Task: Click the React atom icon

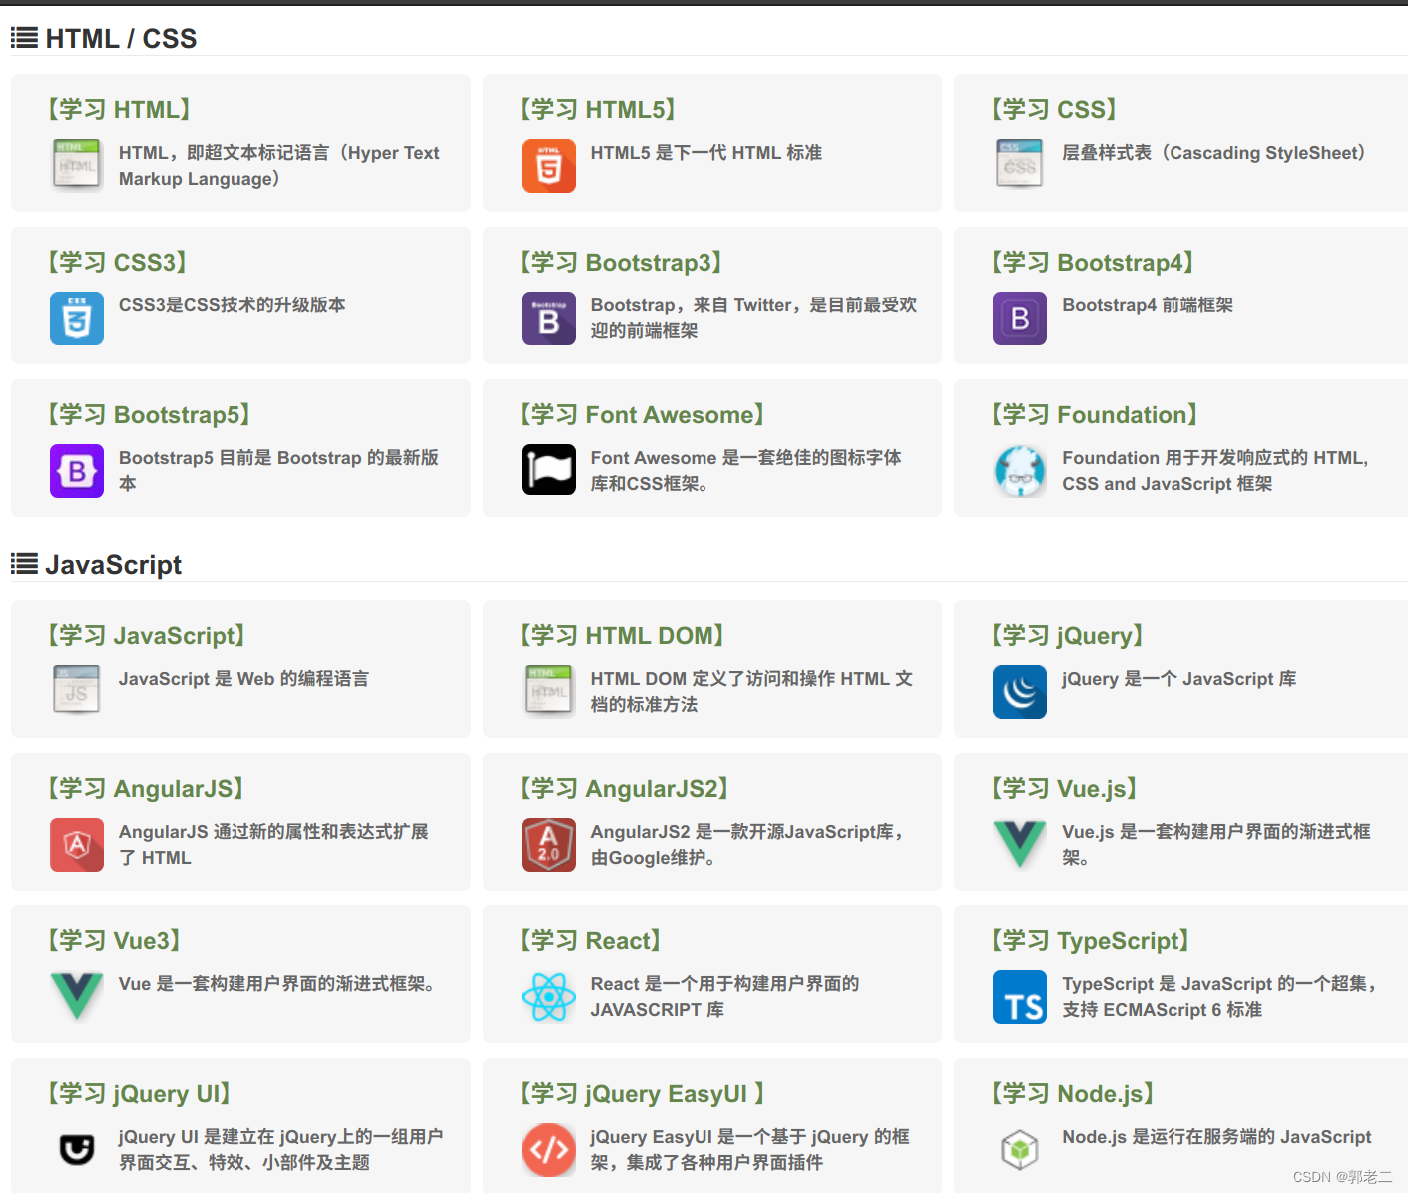Action: click(x=549, y=997)
